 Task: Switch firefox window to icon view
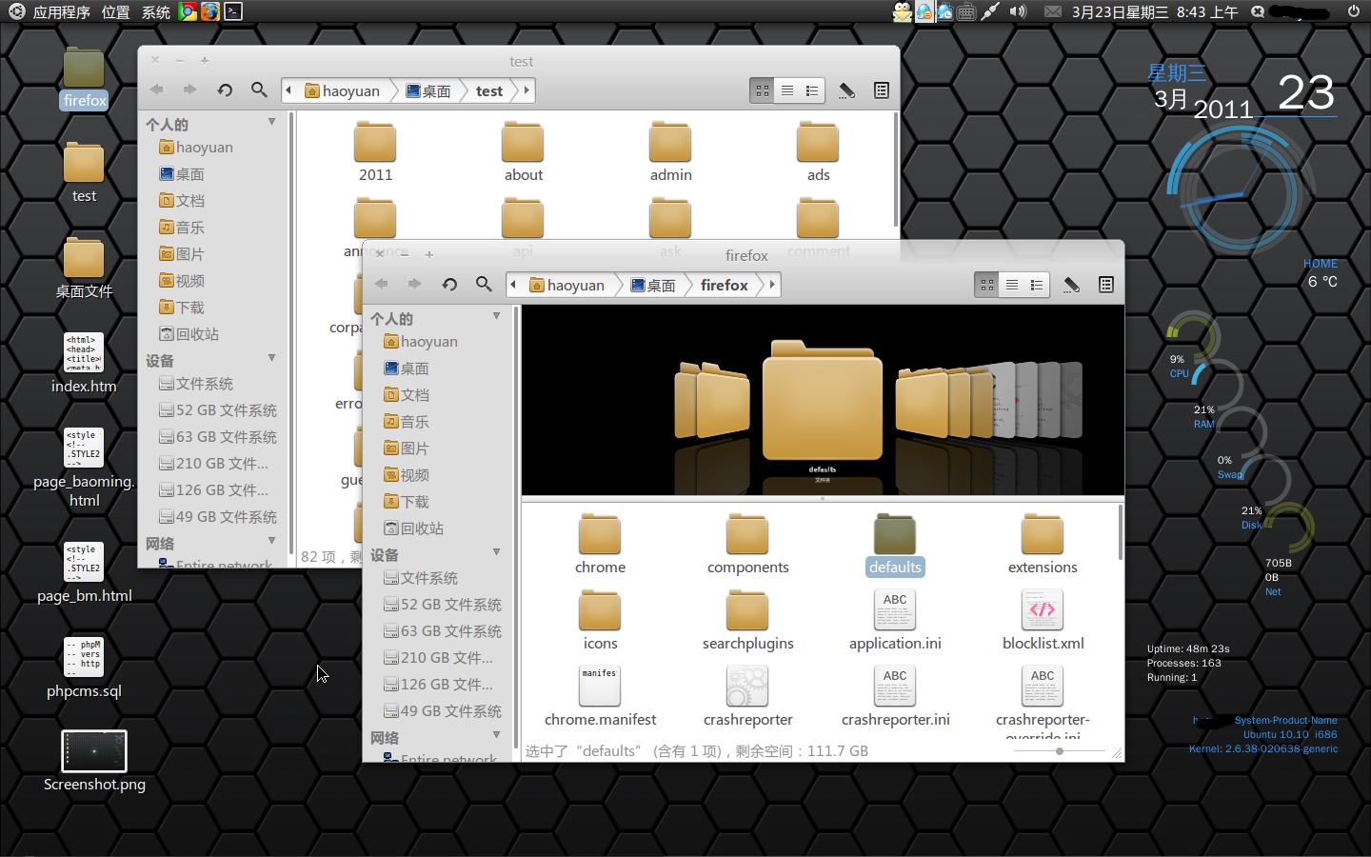[x=987, y=285]
